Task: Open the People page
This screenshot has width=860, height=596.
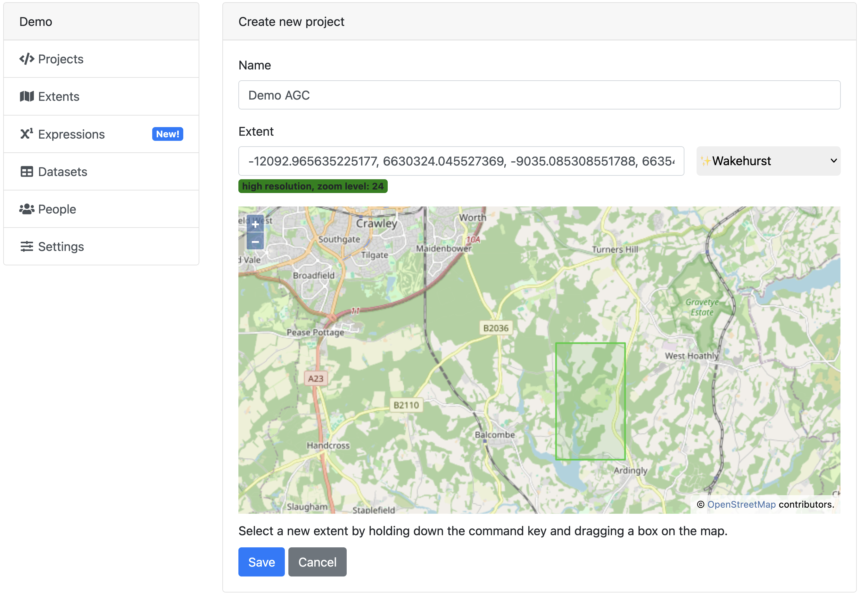Action: (57, 209)
